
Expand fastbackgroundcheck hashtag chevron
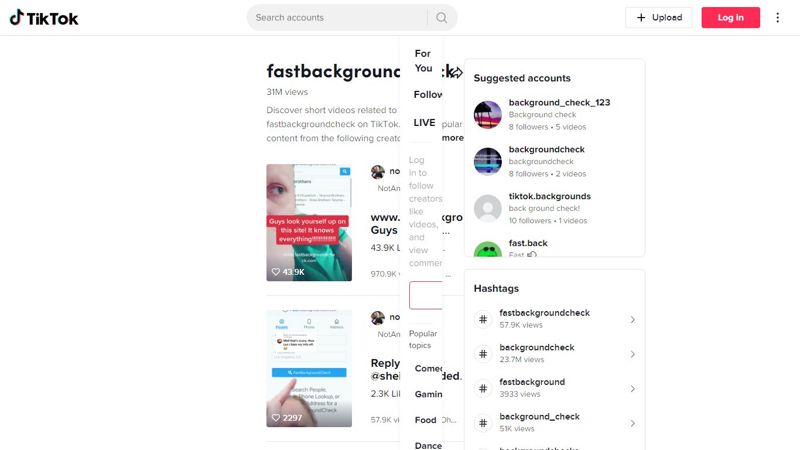pyautogui.click(x=633, y=319)
